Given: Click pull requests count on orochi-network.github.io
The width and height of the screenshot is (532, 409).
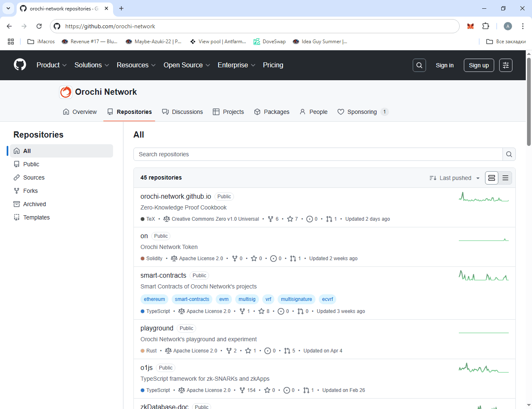Looking at the screenshot, I should [x=332, y=219].
